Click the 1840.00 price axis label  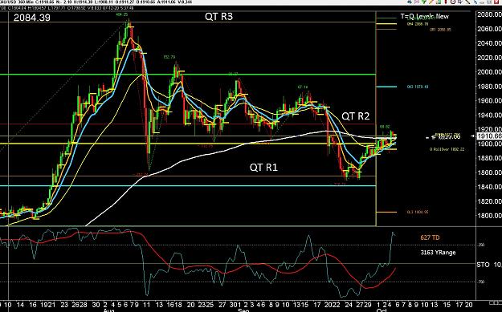click(x=489, y=187)
